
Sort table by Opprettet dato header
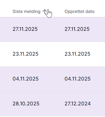[x=80, y=12]
